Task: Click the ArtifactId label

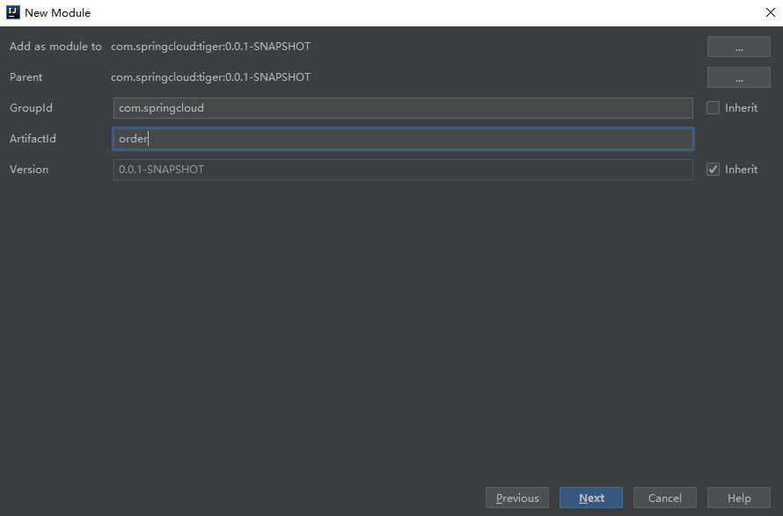Action: (x=33, y=138)
